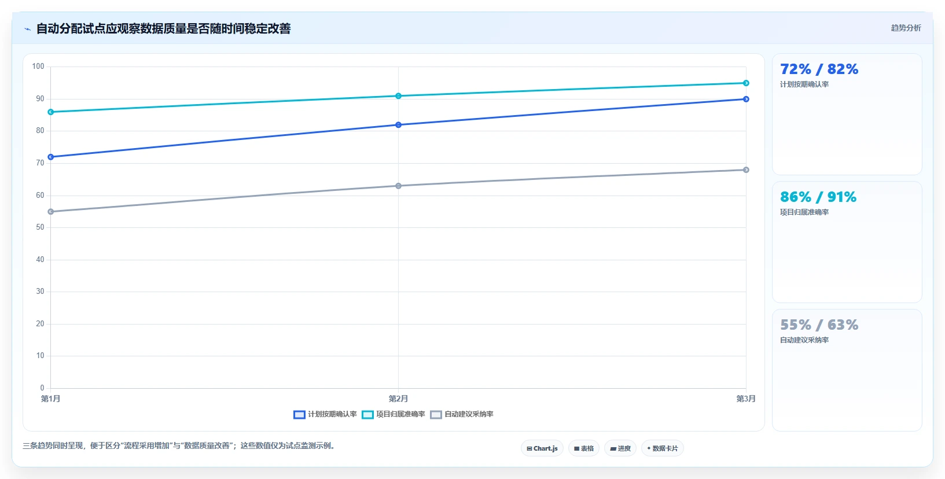Select the Chart.js tag chip
The image size is (945, 479).
click(542, 448)
